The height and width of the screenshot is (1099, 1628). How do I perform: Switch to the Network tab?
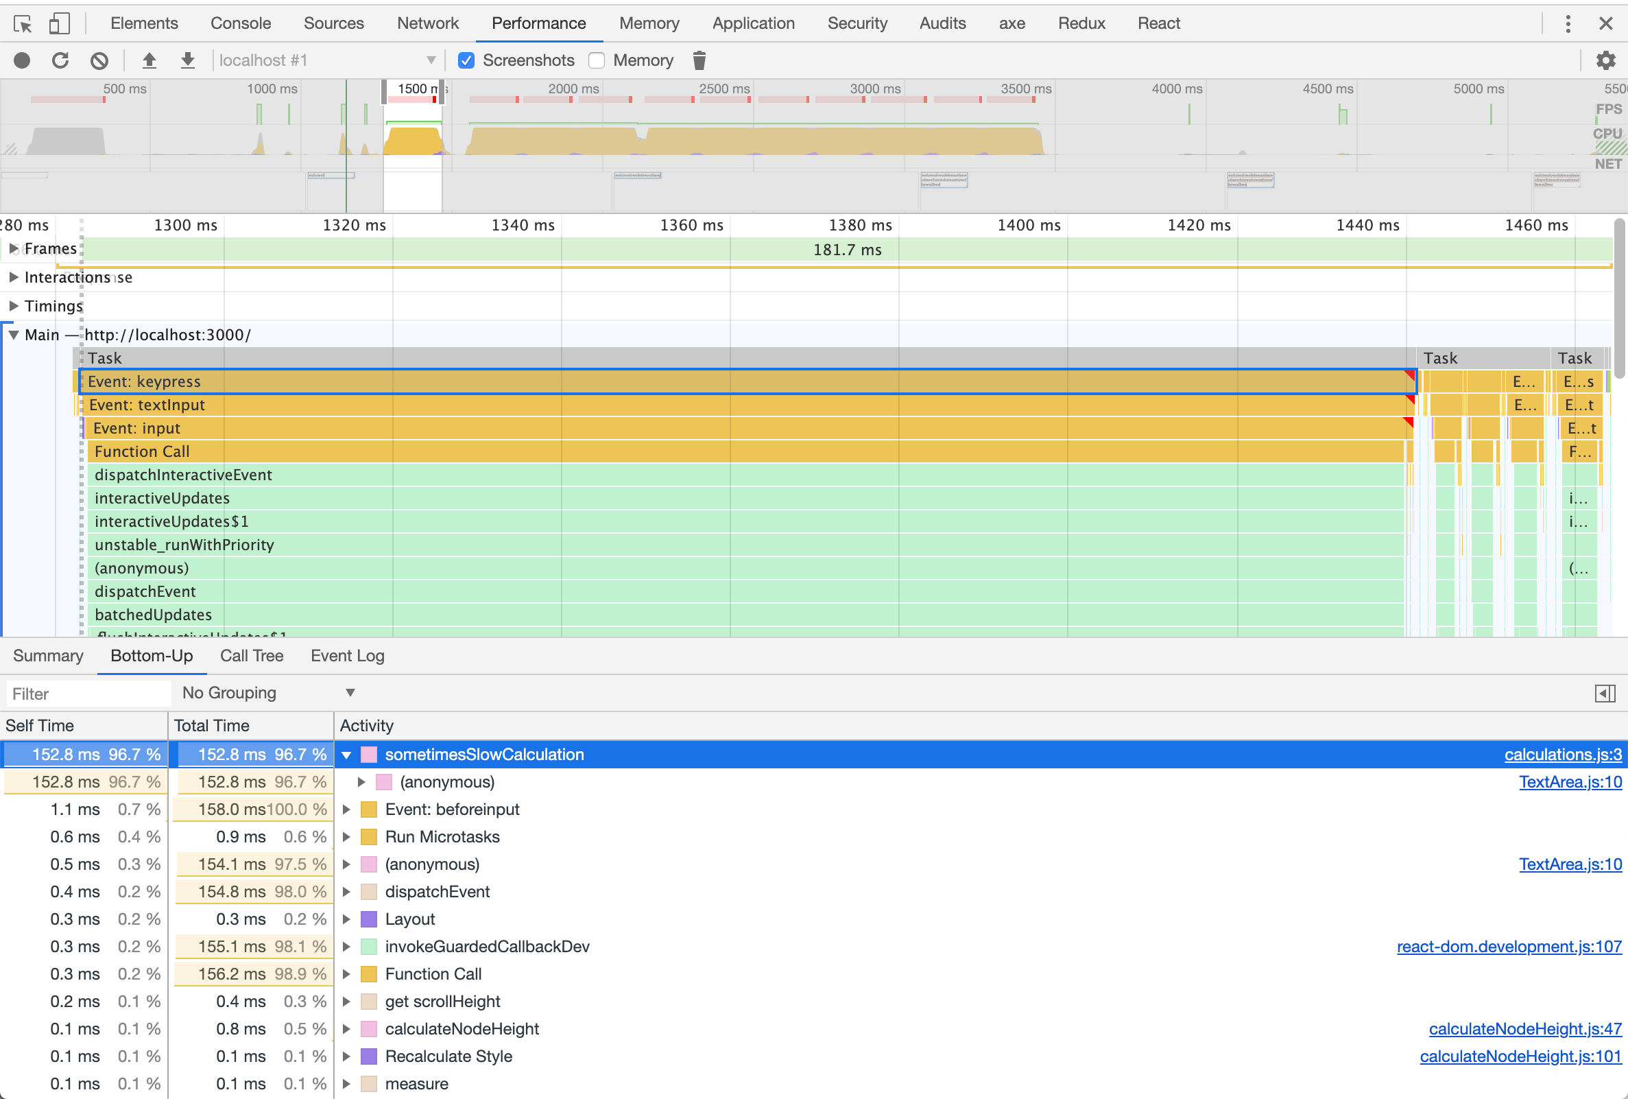pyautogui.click(x=427, y=24)
